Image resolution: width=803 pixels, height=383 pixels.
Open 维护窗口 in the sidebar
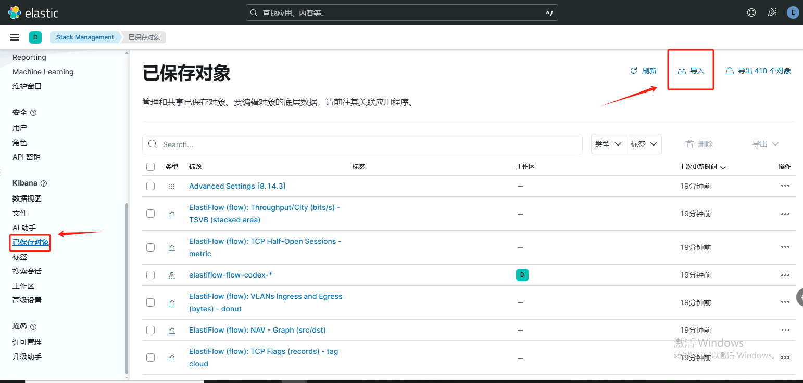[x=27, y=86]
